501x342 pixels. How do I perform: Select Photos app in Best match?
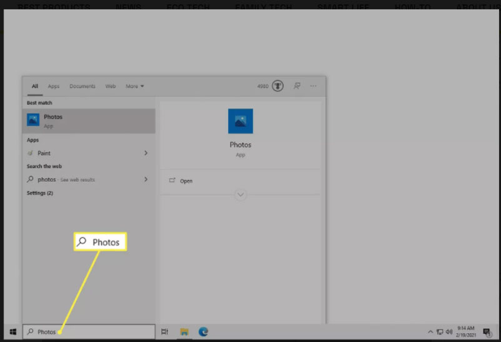click(89, 121)
